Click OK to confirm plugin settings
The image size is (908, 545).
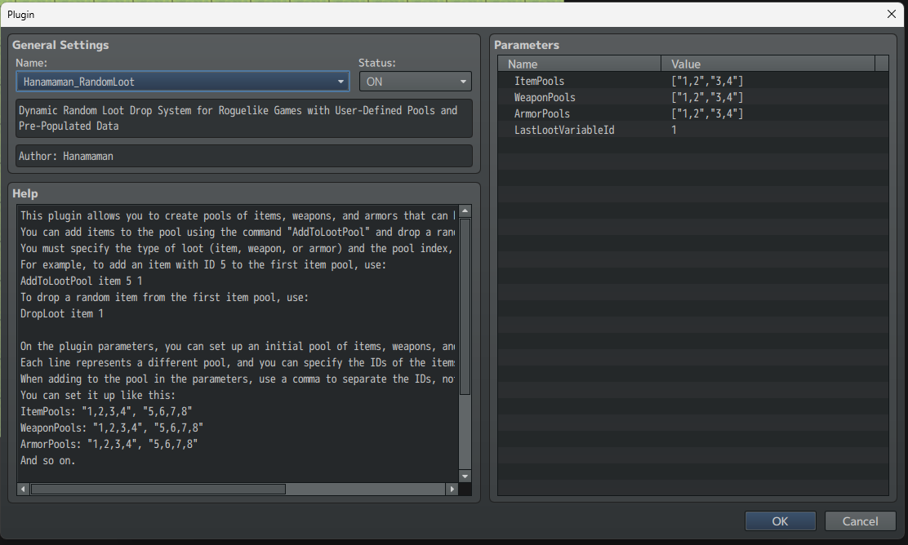(780, 521)
